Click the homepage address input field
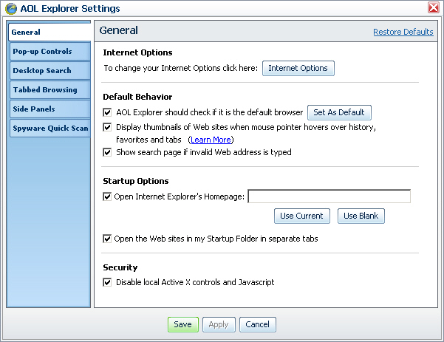This screenshot has height=342, width=444. coord(329,196)
